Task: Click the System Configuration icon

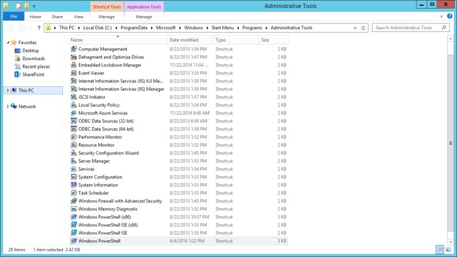Action: coord(74,177)
